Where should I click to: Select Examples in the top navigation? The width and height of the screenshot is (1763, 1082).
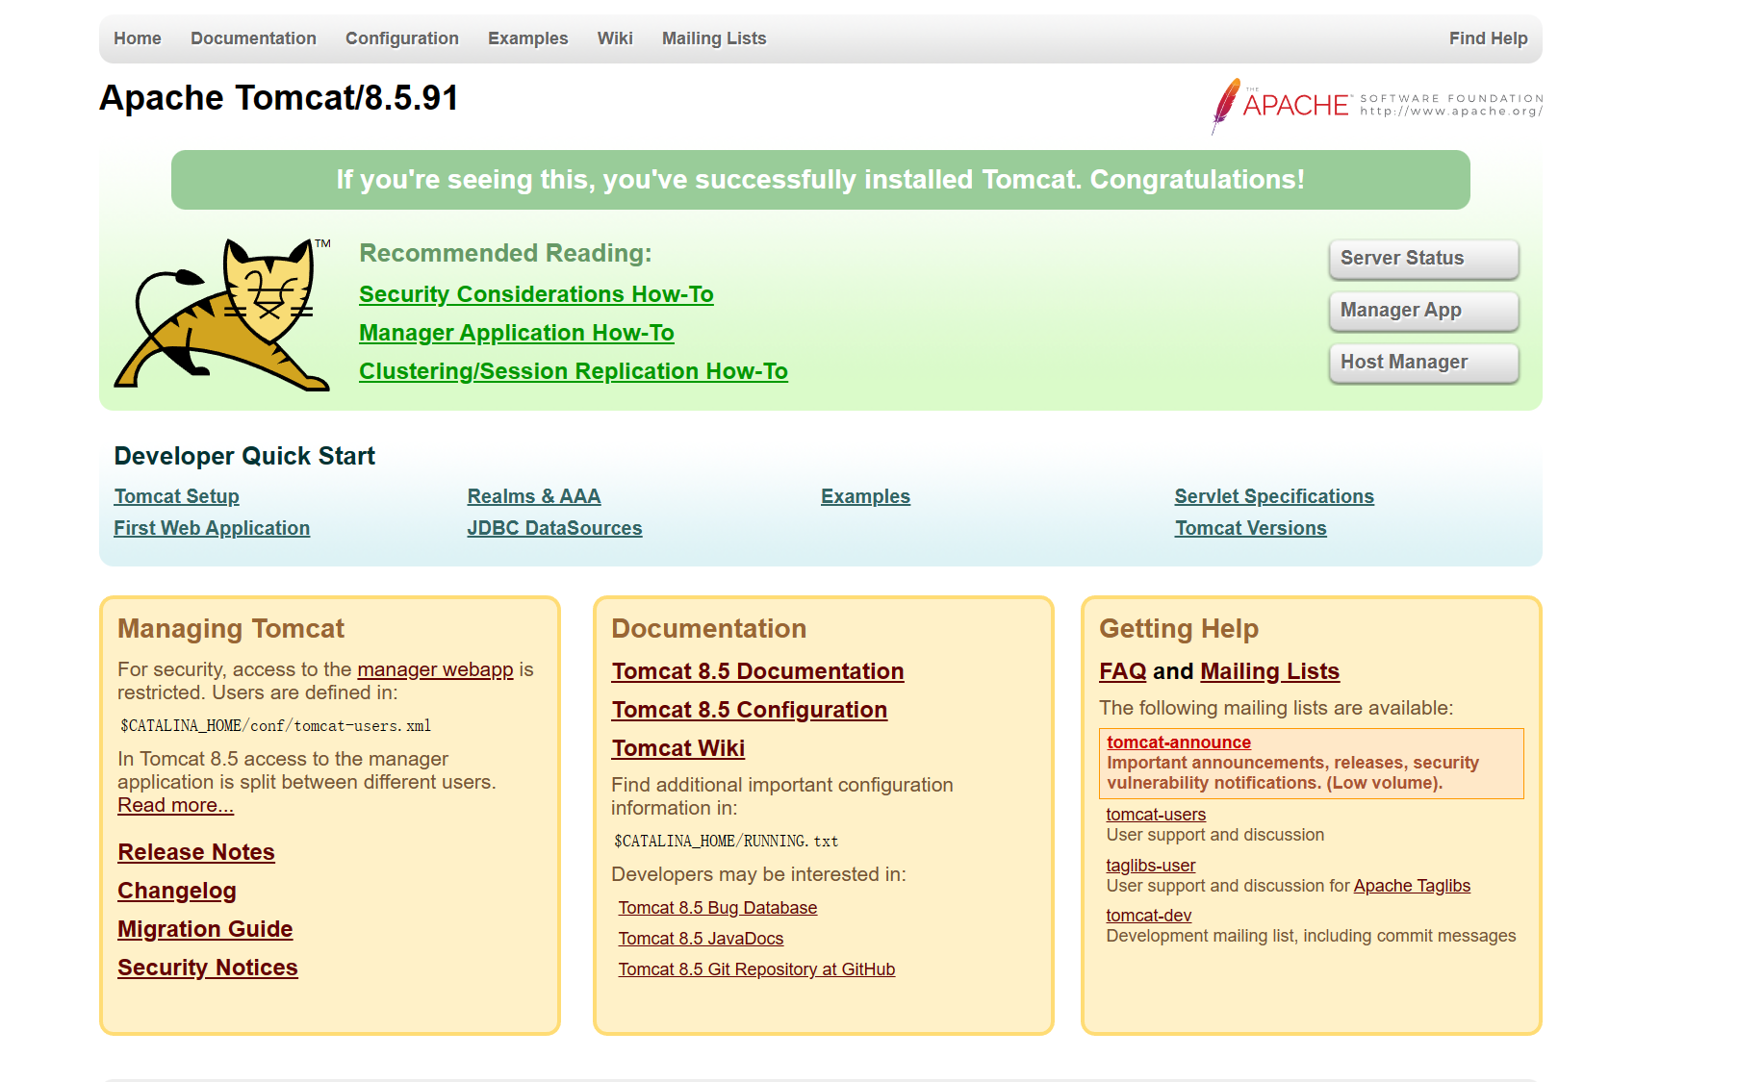click(x=528, y=38)
